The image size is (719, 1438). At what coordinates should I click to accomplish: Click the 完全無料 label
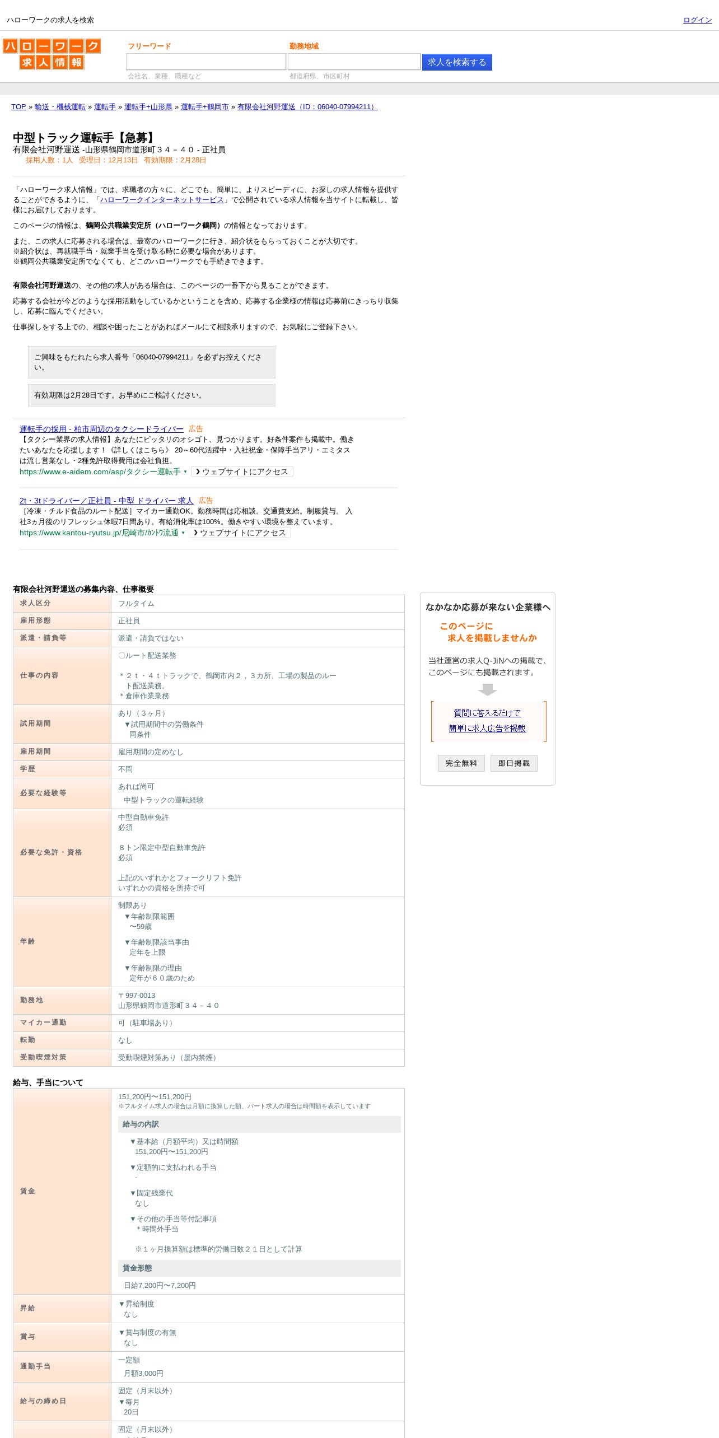[461, 763]
